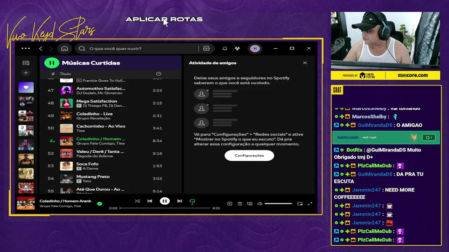Open connect to a device icon
This screenshot has height=252, width=449.
[250, 204]
